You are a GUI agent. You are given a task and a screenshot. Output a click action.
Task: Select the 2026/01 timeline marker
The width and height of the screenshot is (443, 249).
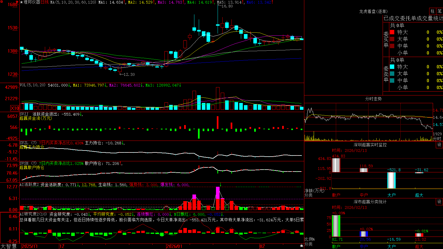click(x=174, y=246)
